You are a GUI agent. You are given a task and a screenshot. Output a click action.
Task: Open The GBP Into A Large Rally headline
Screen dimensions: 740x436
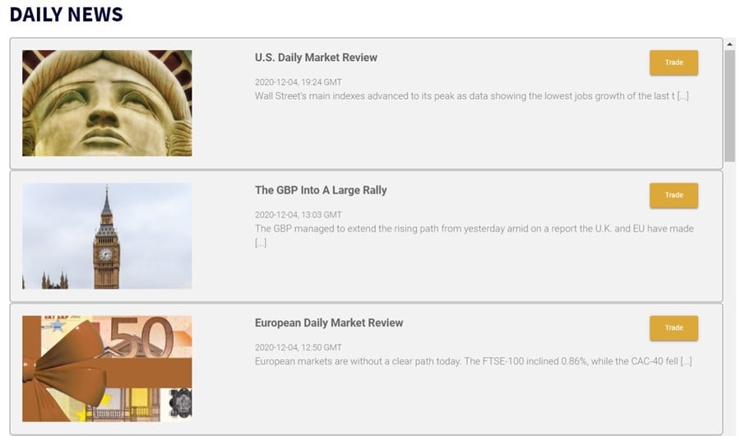(x=321, y=190)
